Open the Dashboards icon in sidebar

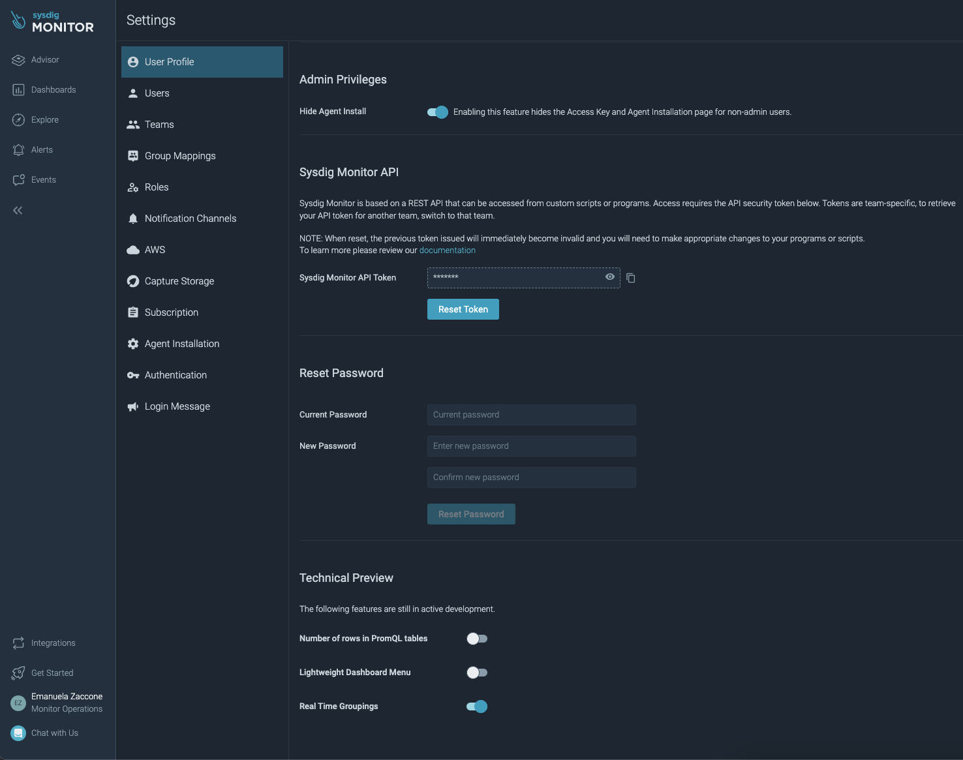coord(18,90)
